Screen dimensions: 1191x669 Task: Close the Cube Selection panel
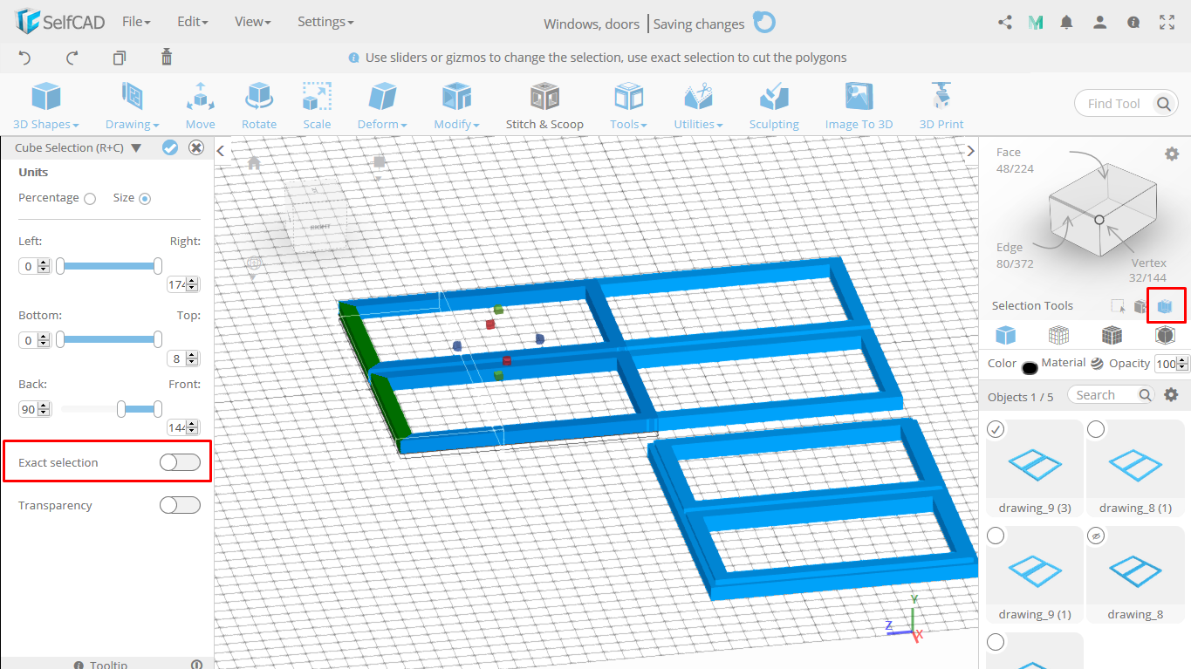click(x=196, y=148)
